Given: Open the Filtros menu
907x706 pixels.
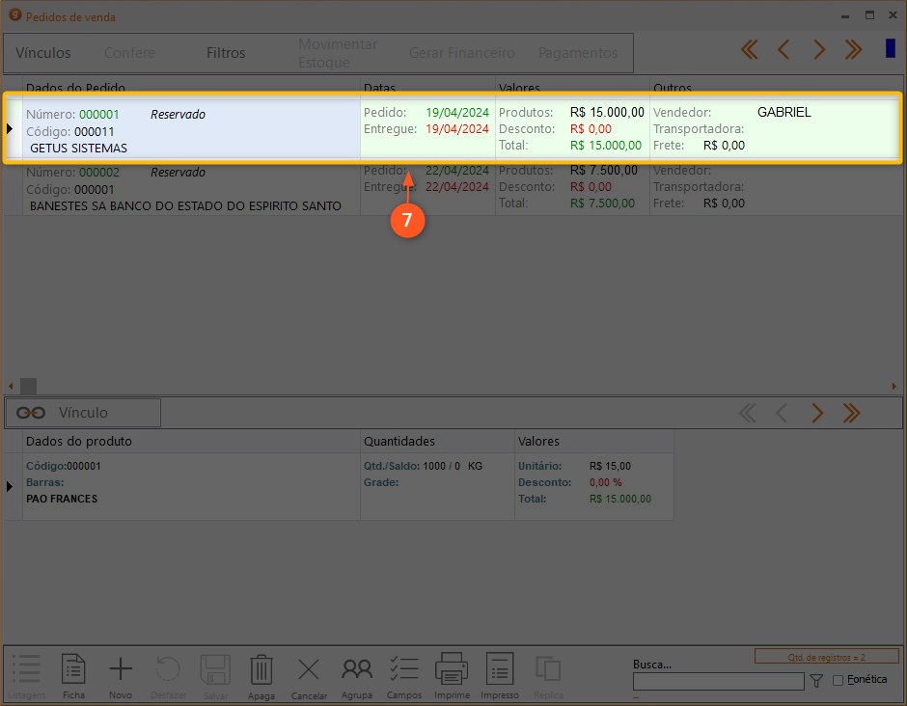Looking at the screenshot, I should click(x=226, y=53).
